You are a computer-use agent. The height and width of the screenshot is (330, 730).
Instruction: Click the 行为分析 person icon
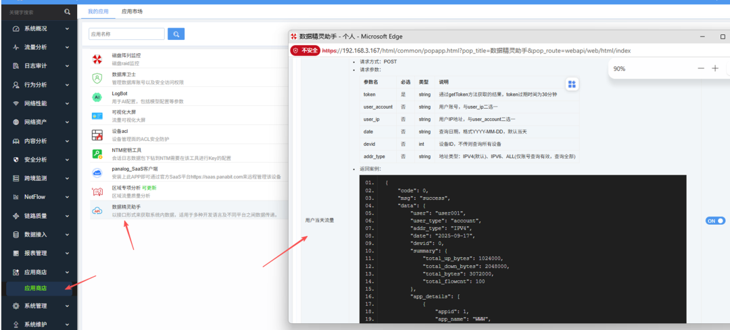16,84
